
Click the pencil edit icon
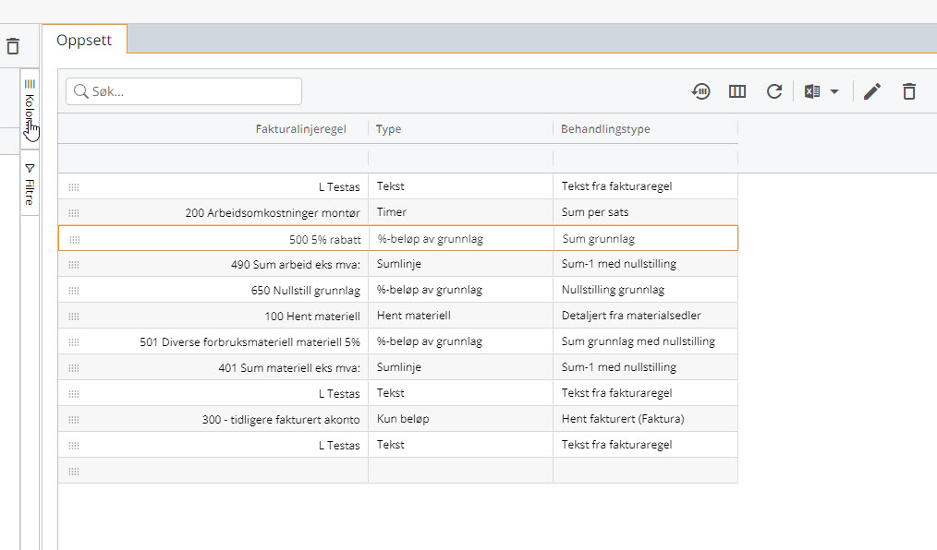click(872, 91)
